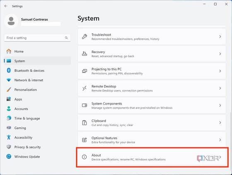Minimize the Settings window
The image size is (232, 175).
pos(205,4)
